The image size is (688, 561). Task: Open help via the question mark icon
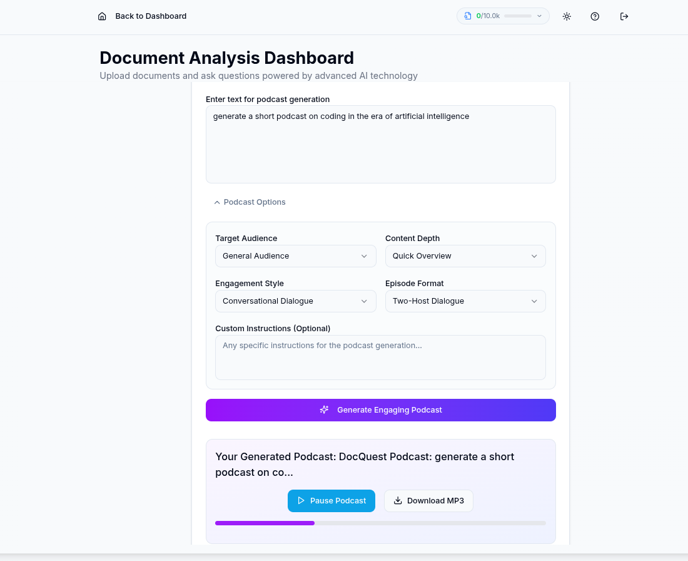click(595, 16)
